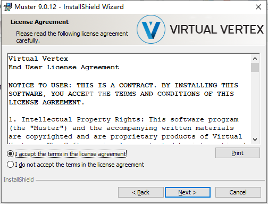The width and height of the screenshot is (268, 204).
Task: Select 'I do not accept the terms' option
Action: (10, 165)
